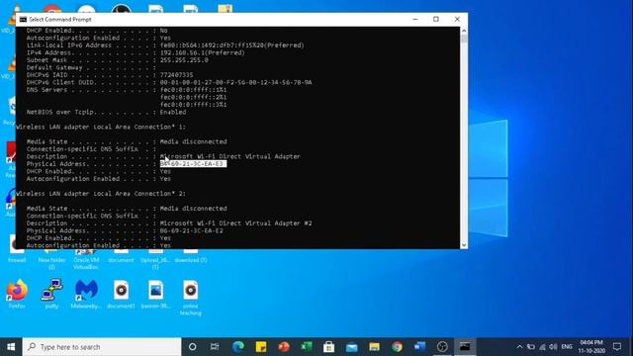The image size is (633, 356).
Task: Click 'Microsoft Wi-Fi Direct Virtual Adapter #2' text
Action: coord(235,223)
